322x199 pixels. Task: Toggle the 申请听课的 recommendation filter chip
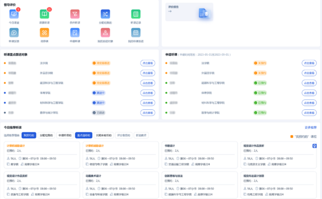click(65, 135)
